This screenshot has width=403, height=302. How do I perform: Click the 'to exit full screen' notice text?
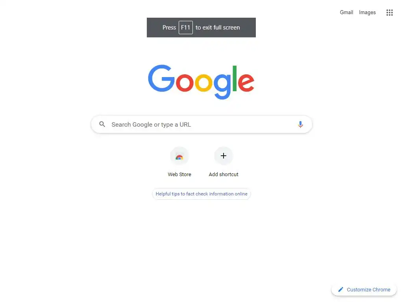tap(218, 28)
